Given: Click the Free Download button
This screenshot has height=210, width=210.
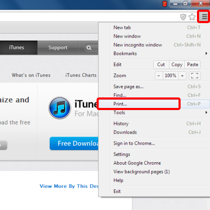Looking at the screenshot, I should pyautogui.click(x=74, y=143).
